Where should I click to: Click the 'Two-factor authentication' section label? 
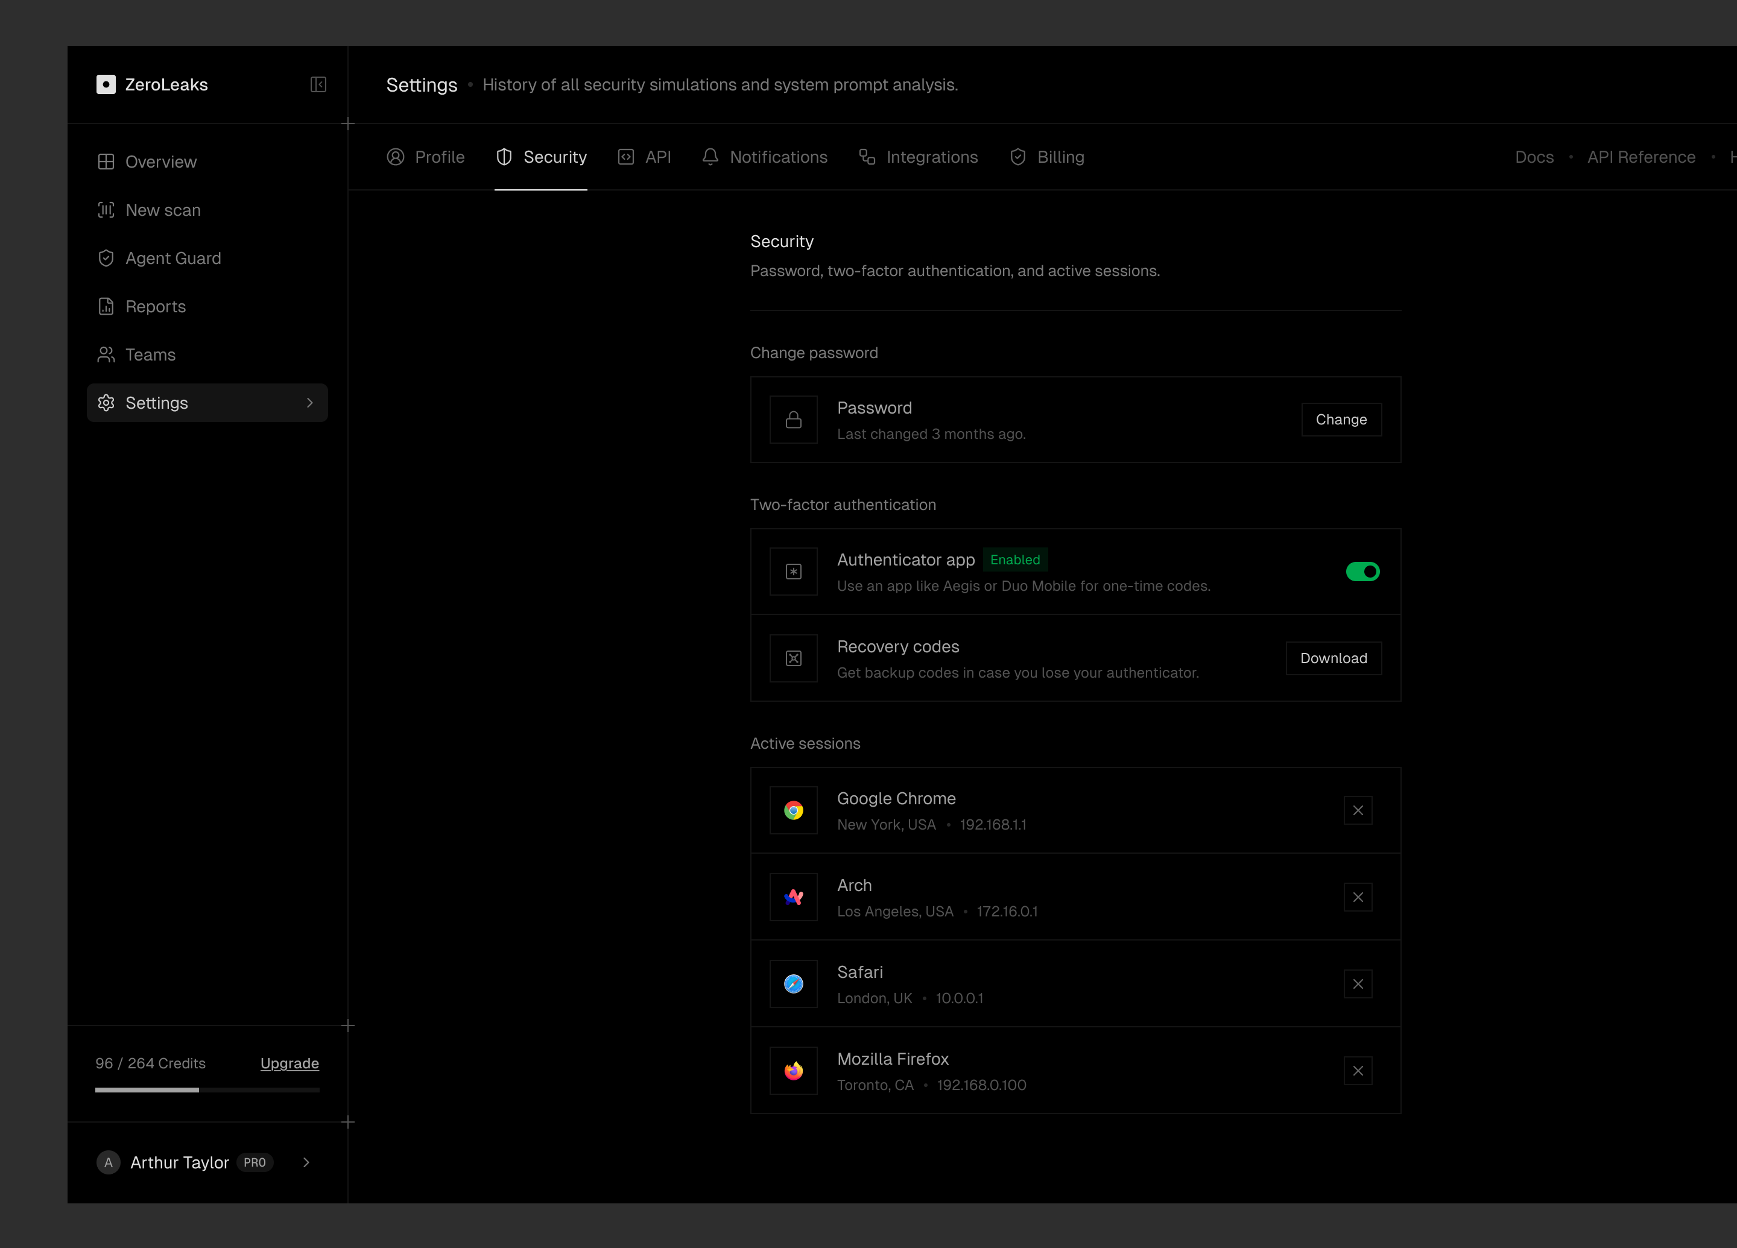tap(843, 505)
